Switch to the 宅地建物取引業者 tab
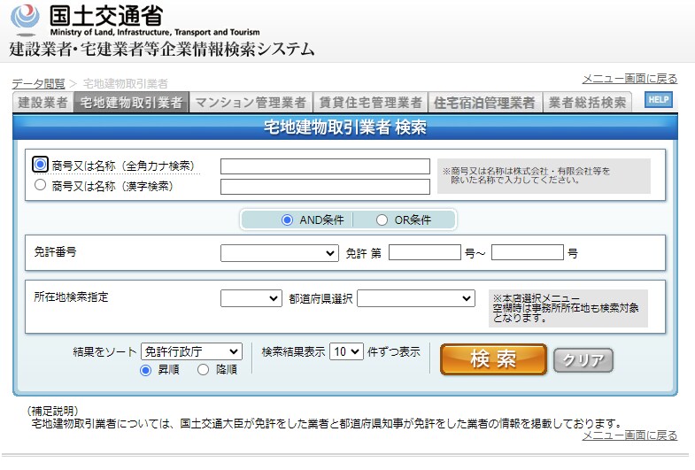 pos(132,103)
